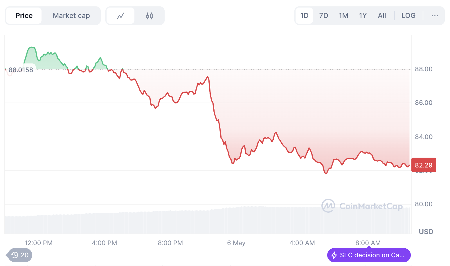Switch to the candlestick chart icon
The height and width of the screenshot is (266, 450).
(x=150, y=16)
